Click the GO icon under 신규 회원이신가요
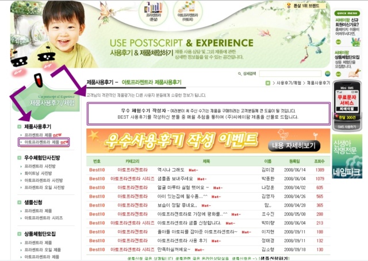 pyautogui.click(x=338, y=42)
